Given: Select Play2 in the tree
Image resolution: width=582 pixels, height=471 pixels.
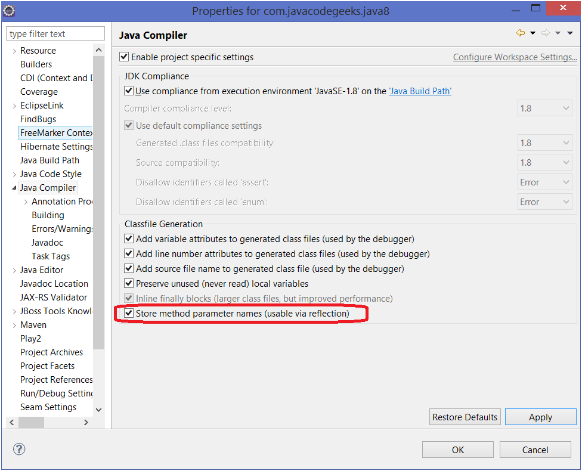Looking at the screenshot, I should click(x=31, y=339).
